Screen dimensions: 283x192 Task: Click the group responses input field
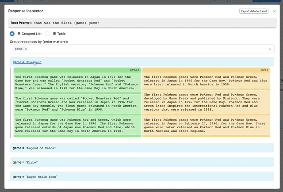146,49
